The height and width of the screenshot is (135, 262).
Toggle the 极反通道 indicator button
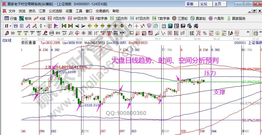(x=28, y=43)
